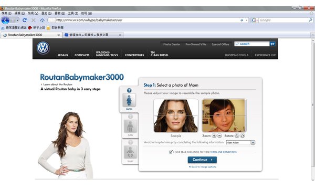This screenshot has width=315, height=189.
Task: Toggle the terms and conditions agreement checkbox
Action: [x=171, y=152]
